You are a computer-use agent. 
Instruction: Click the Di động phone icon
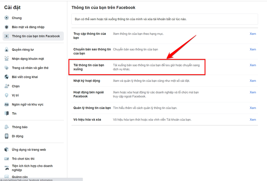[x=6, y=136]
